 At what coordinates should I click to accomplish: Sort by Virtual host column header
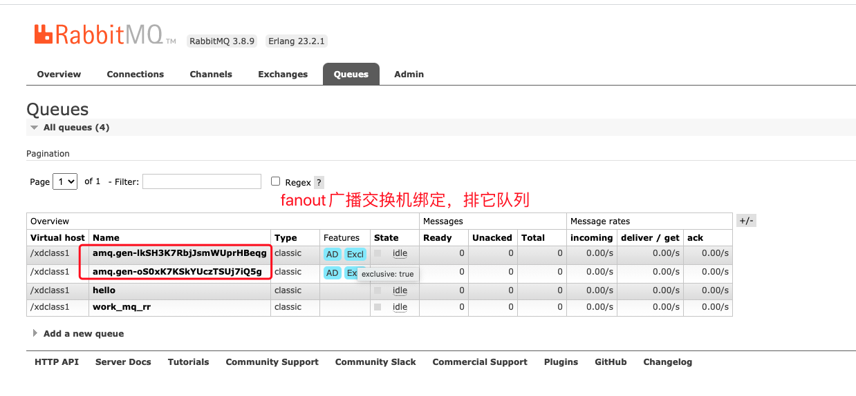[57, 237]
